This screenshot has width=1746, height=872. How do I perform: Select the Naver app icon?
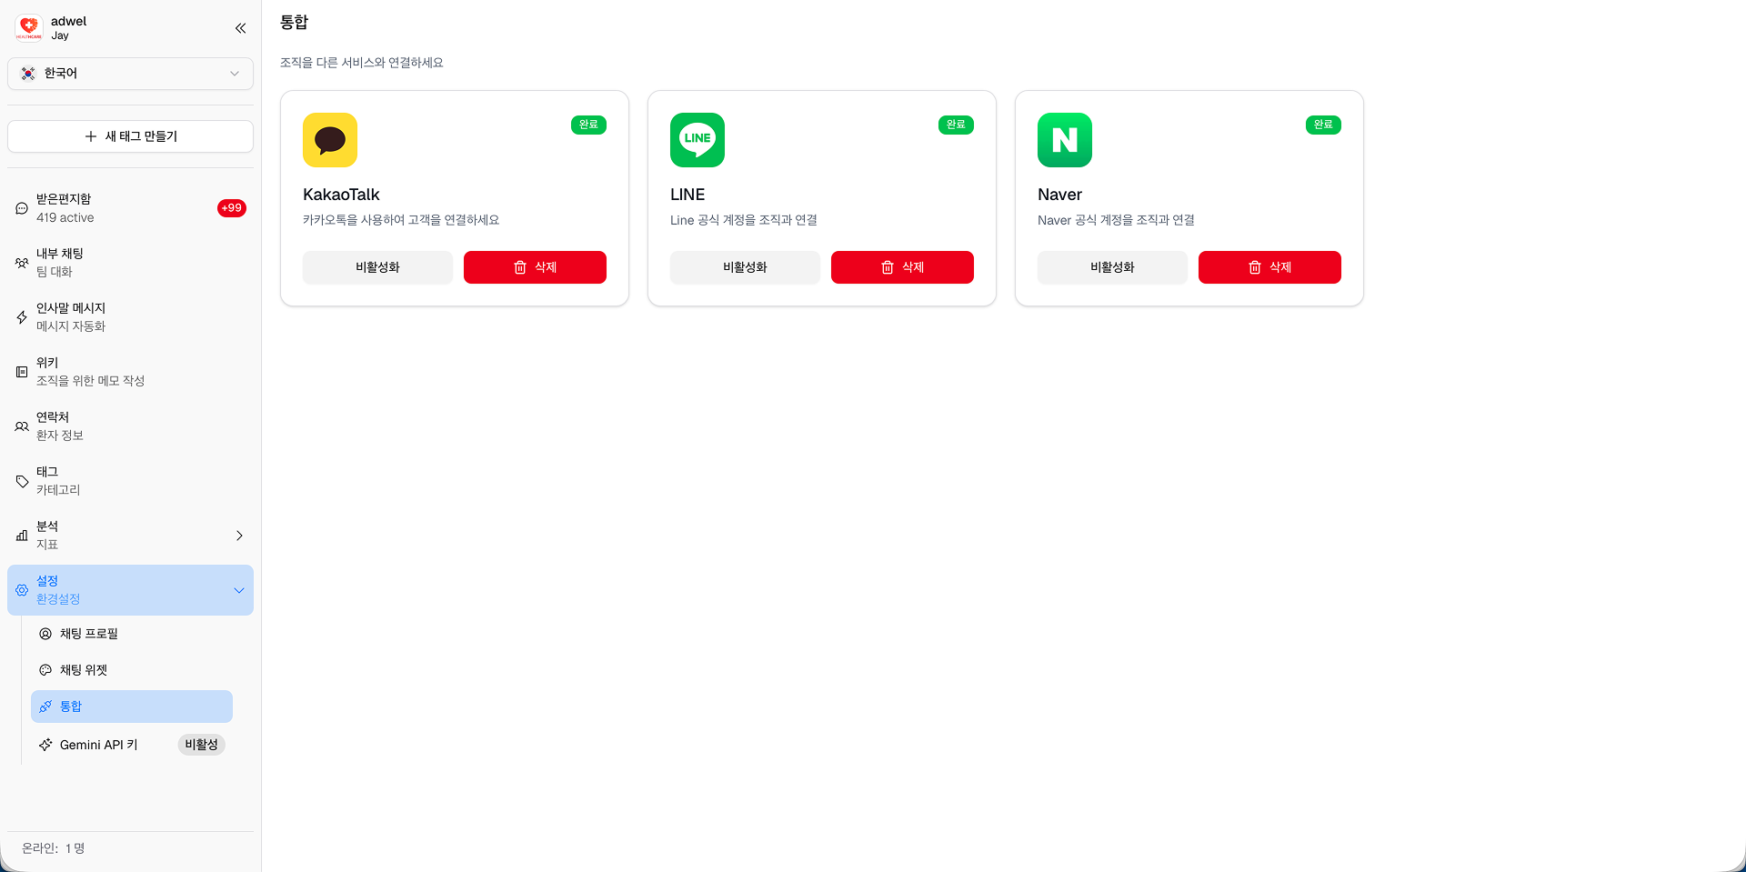(1065, 140)
